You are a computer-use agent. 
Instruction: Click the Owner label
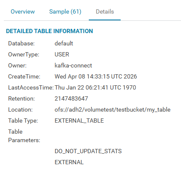coord(17,65)
